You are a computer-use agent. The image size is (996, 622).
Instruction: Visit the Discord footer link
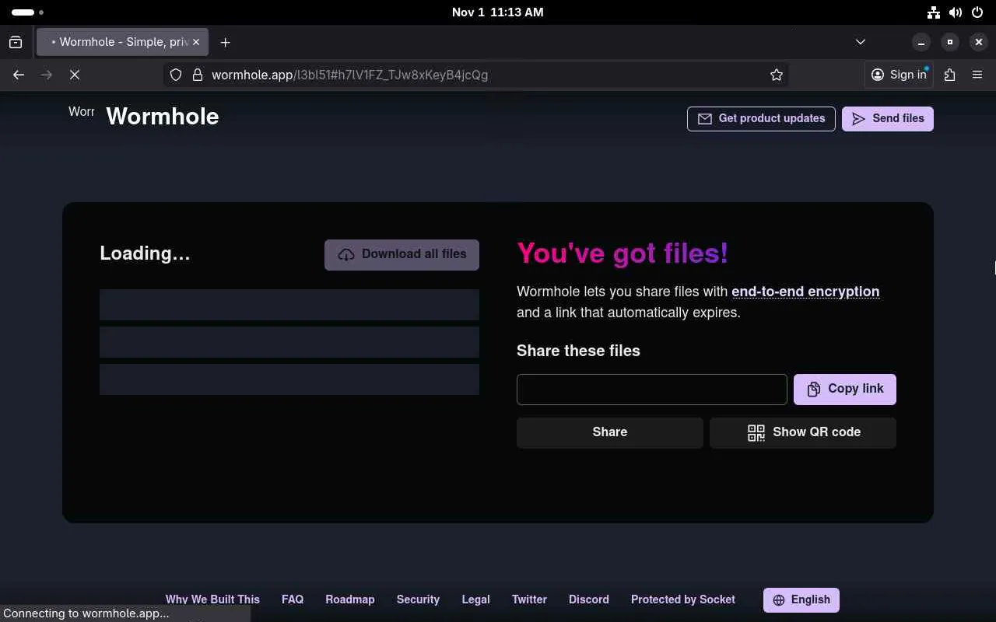[x=589, y=599]
